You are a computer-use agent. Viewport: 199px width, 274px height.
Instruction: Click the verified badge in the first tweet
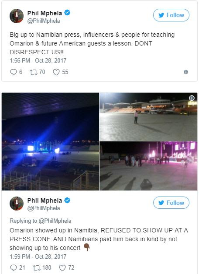67,13
